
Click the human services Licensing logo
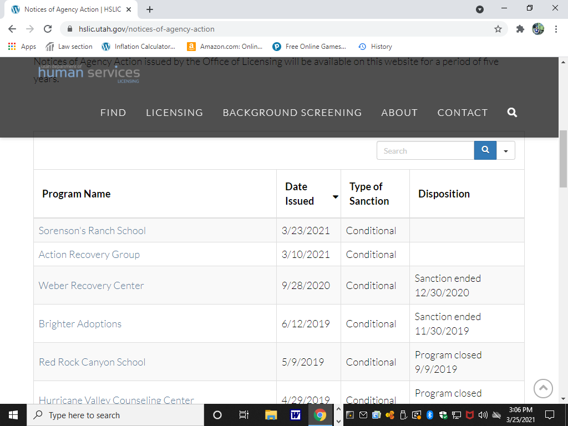89,74
